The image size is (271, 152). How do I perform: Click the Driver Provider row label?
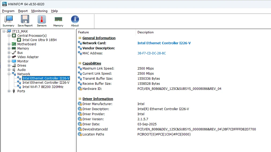(x=94, y=114)
